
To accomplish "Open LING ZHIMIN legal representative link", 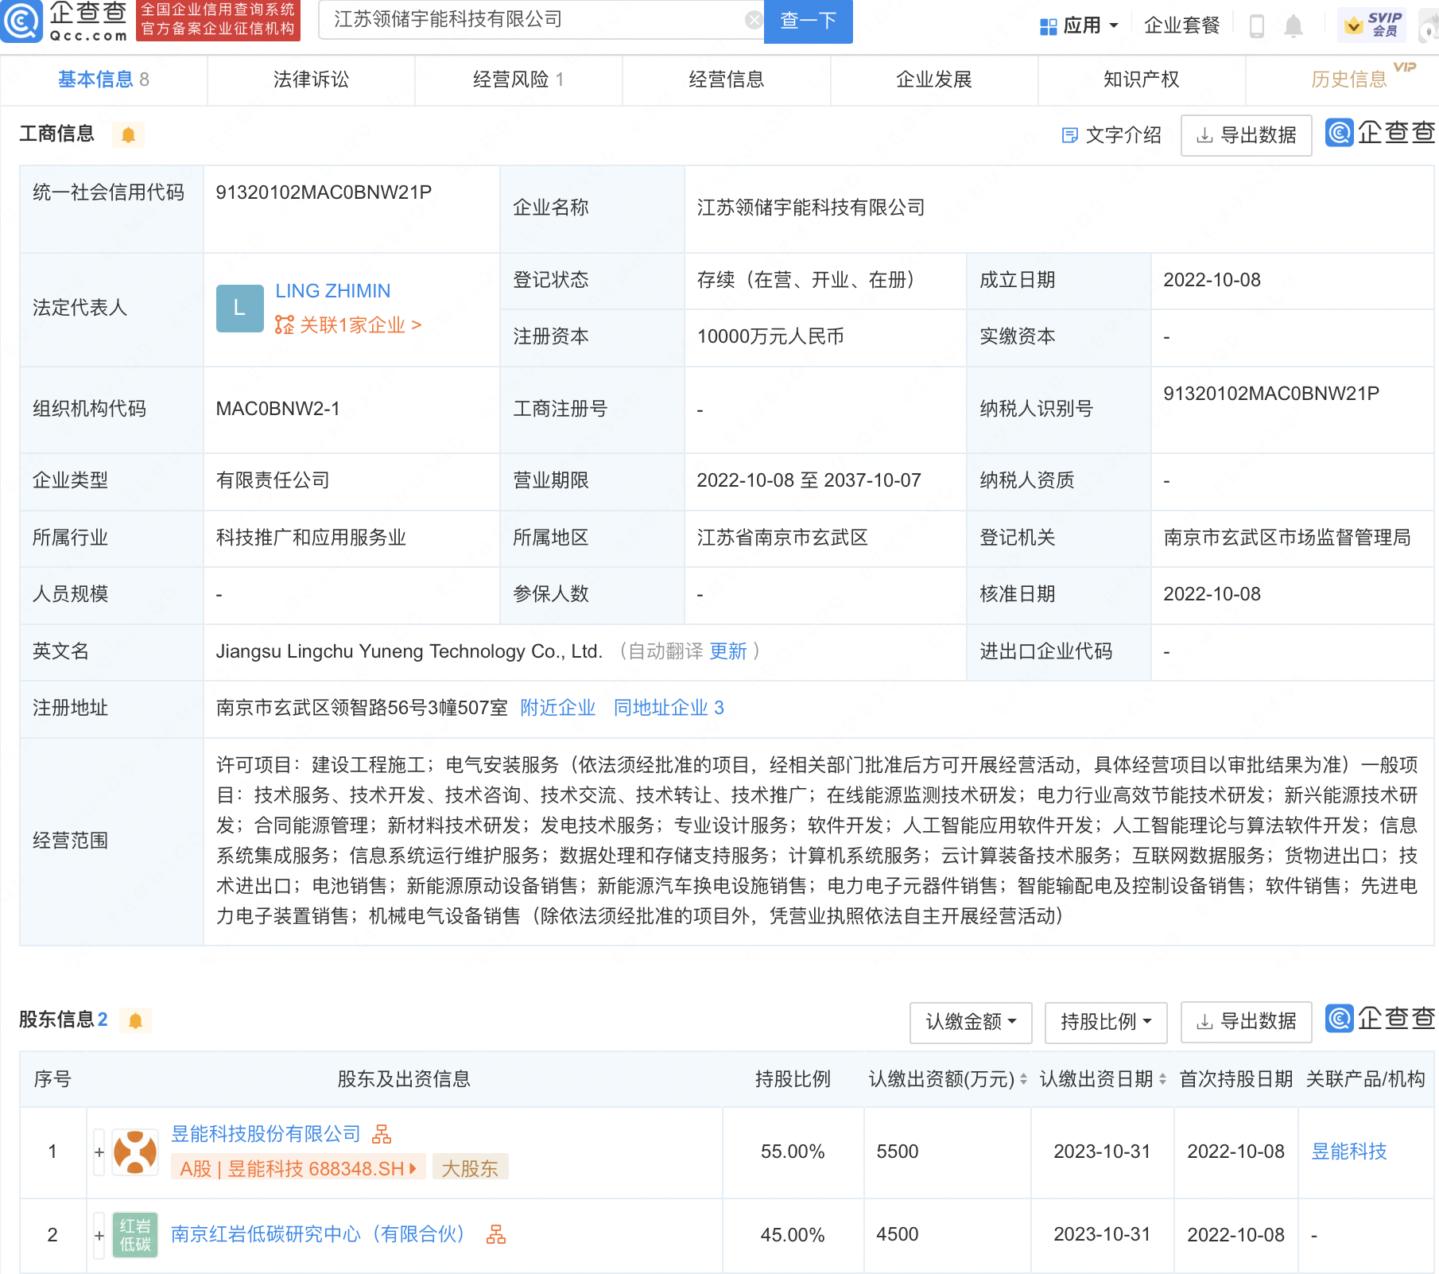I will [333, 291].
